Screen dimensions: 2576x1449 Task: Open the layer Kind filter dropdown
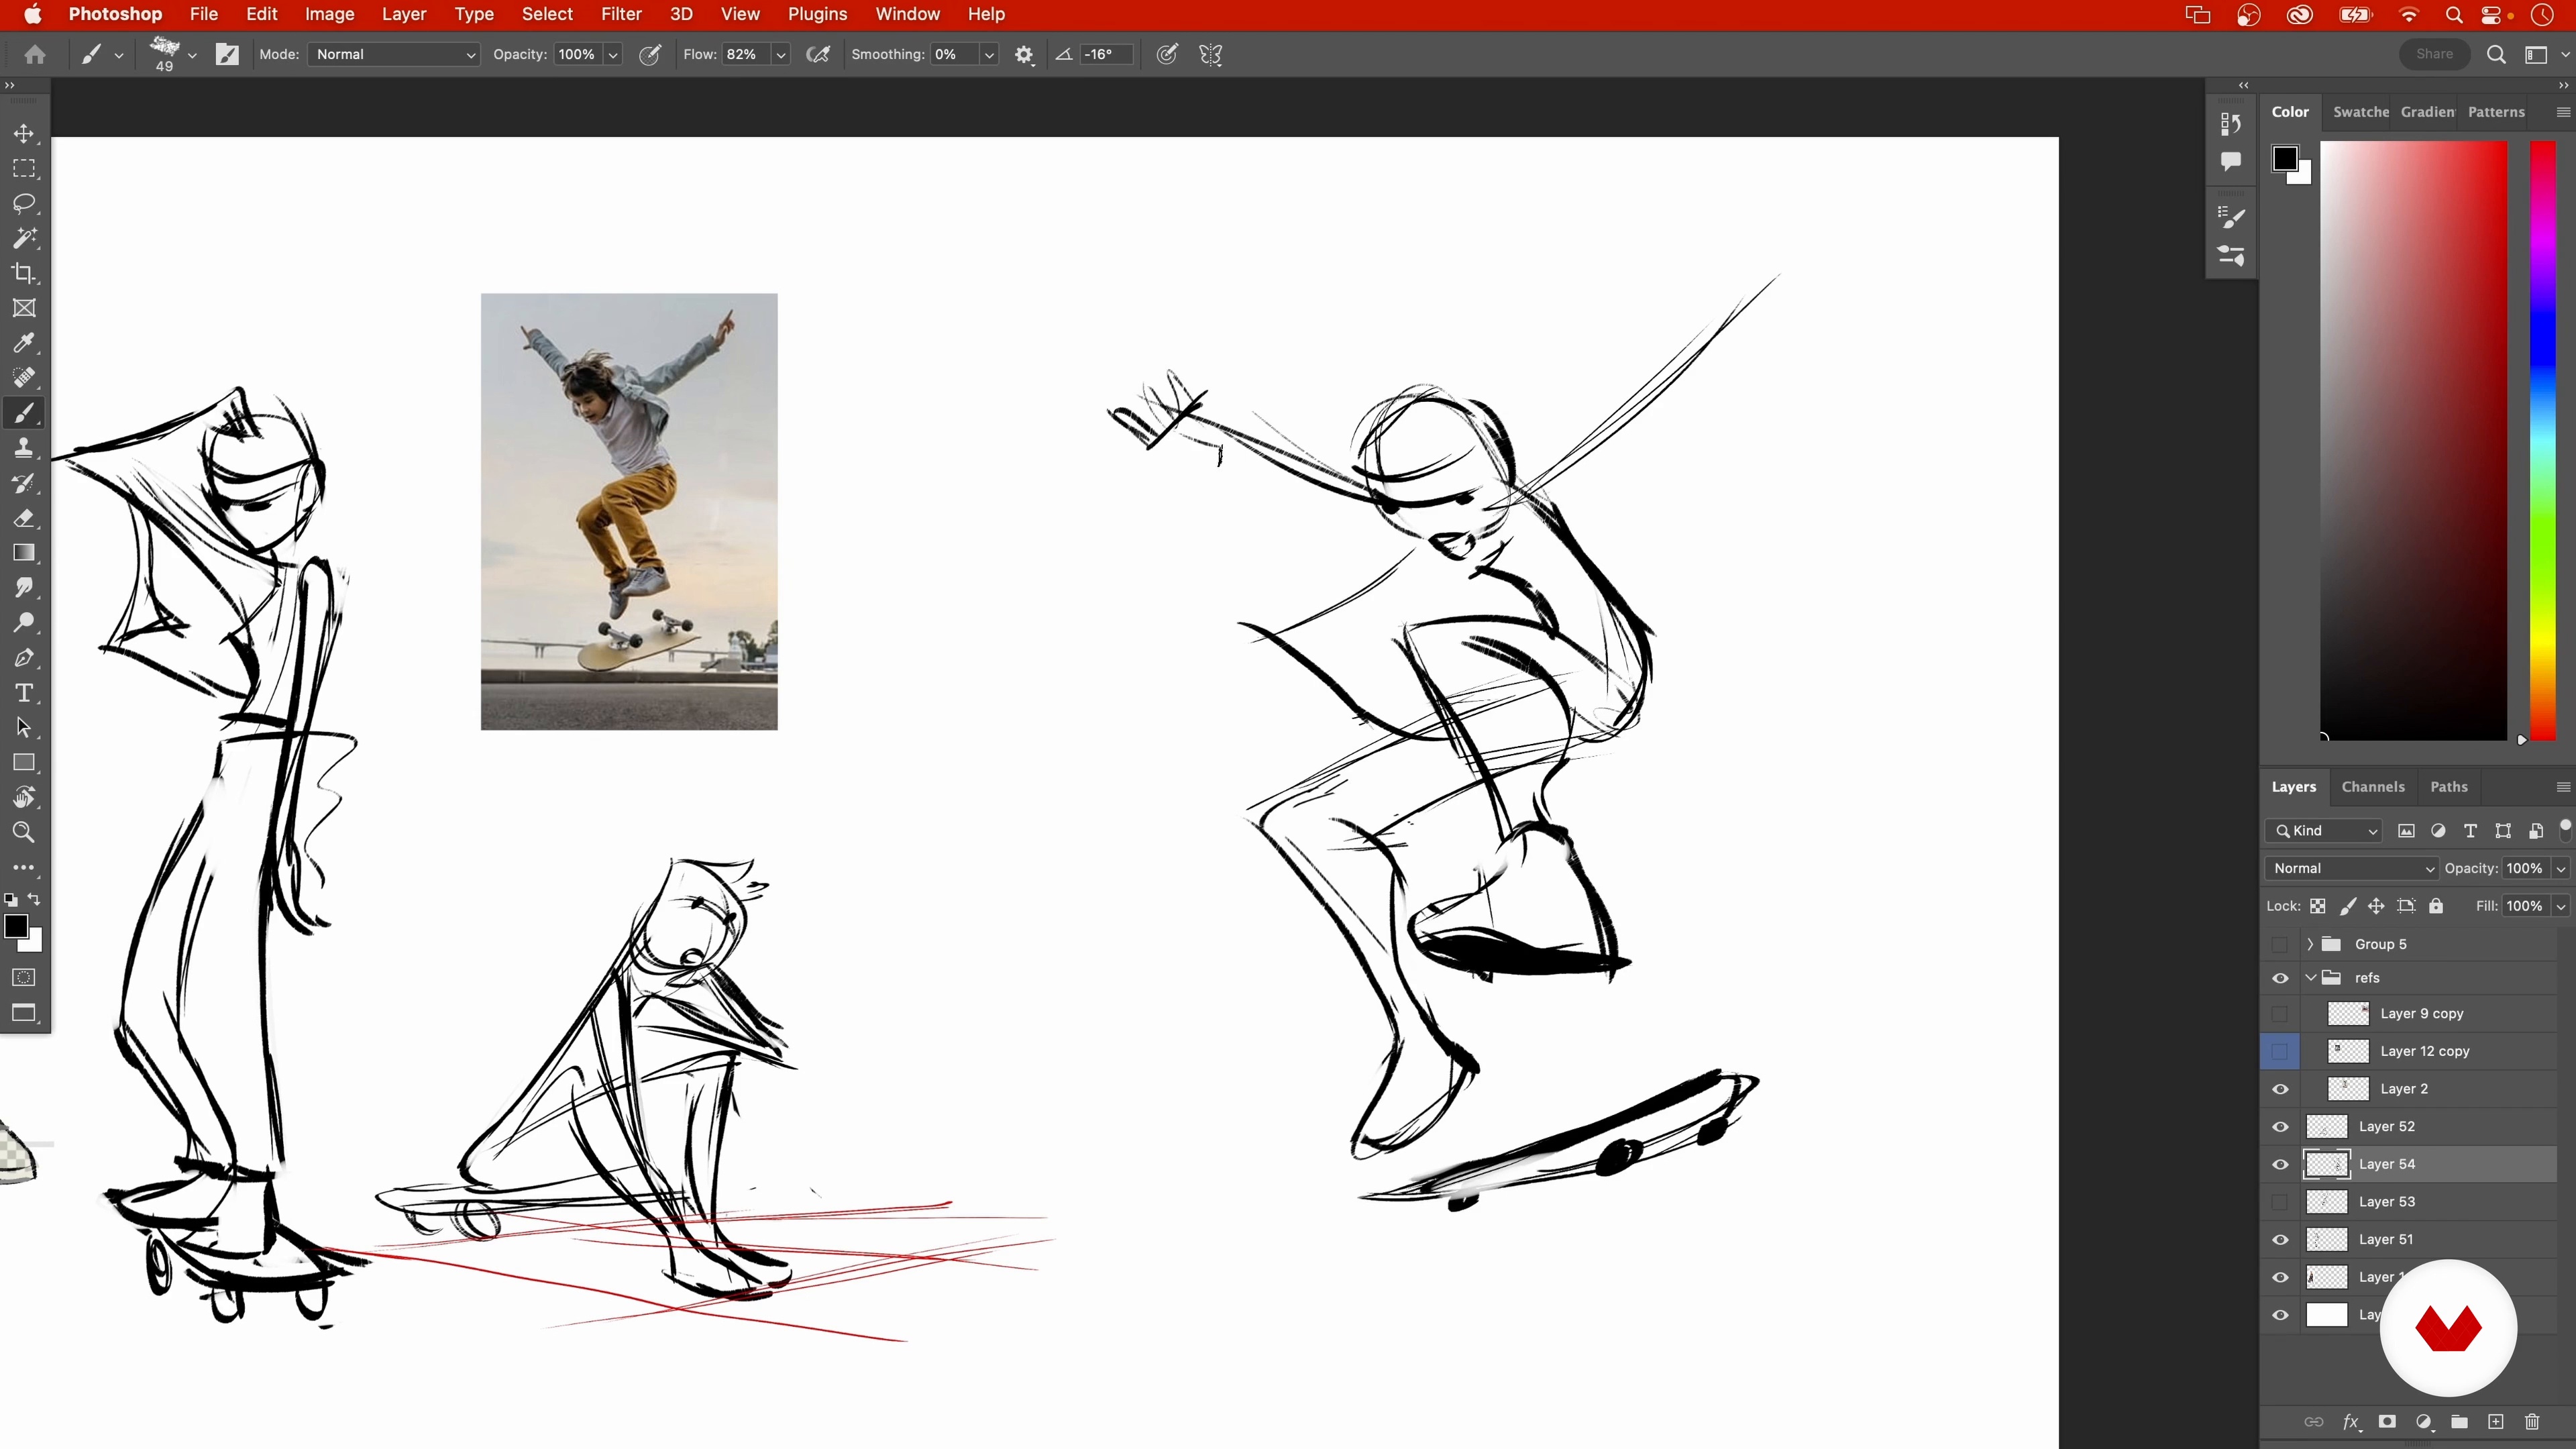coord(2324,831)
